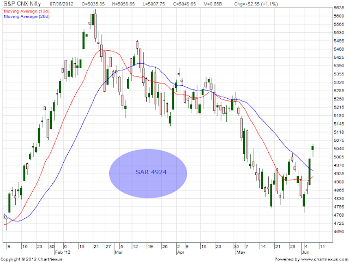
Task: Click the Feb '12 month label
Action: click(x=63, y=252)
